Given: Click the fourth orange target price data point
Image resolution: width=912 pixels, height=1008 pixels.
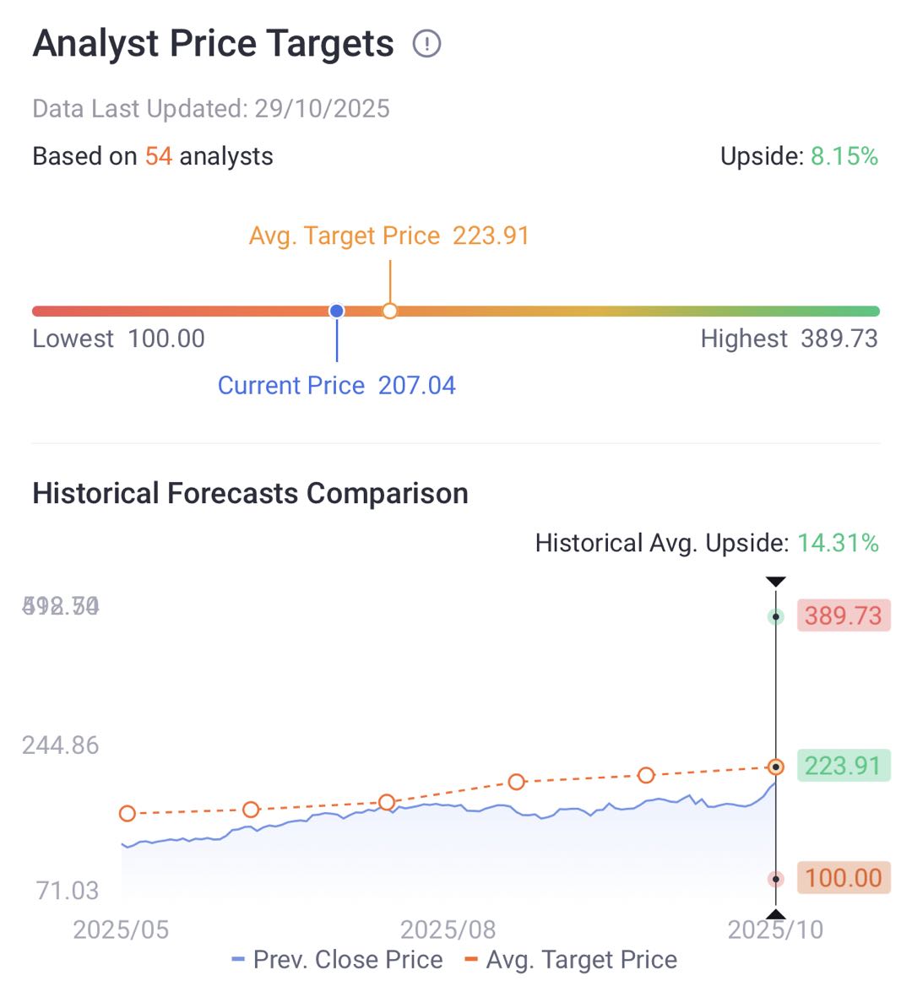Looking at the screenshot, I should pyautogui.click(x=517, y=782).
